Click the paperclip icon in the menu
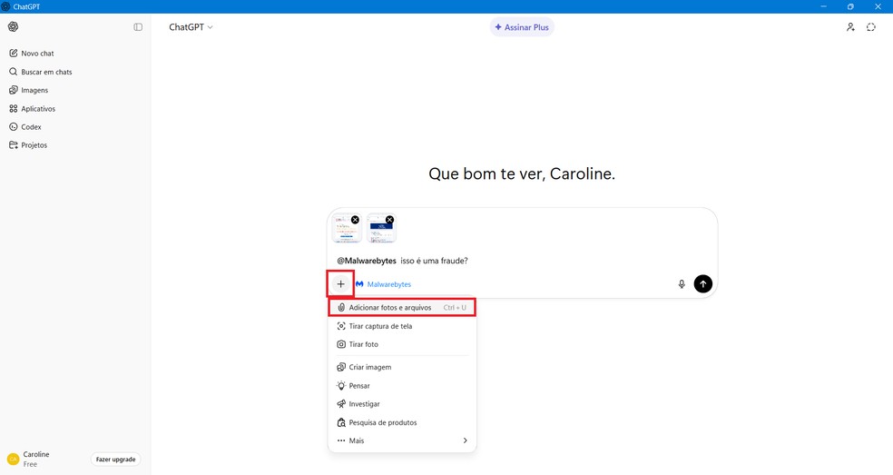The image size is (893, 475). coord(341,307)
